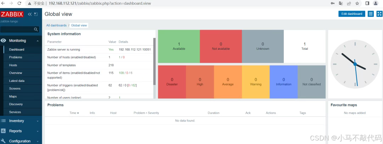
Task: Sort problems by Time column header
Action: coord(74,113)
